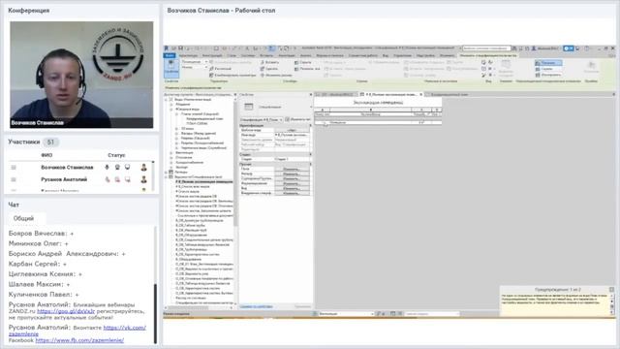Click Isolate in the ribbon warning panel
The image size is (620, 349).
[x=548, y=75]
